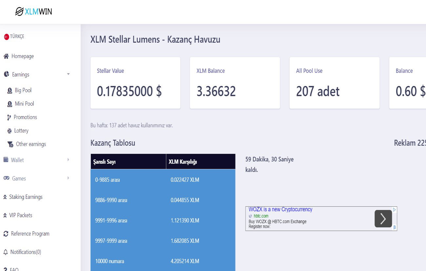This screenshot has width=426, height=271.
Task: Collapse the Earnings menu arrow
Action: click(68, 74)
